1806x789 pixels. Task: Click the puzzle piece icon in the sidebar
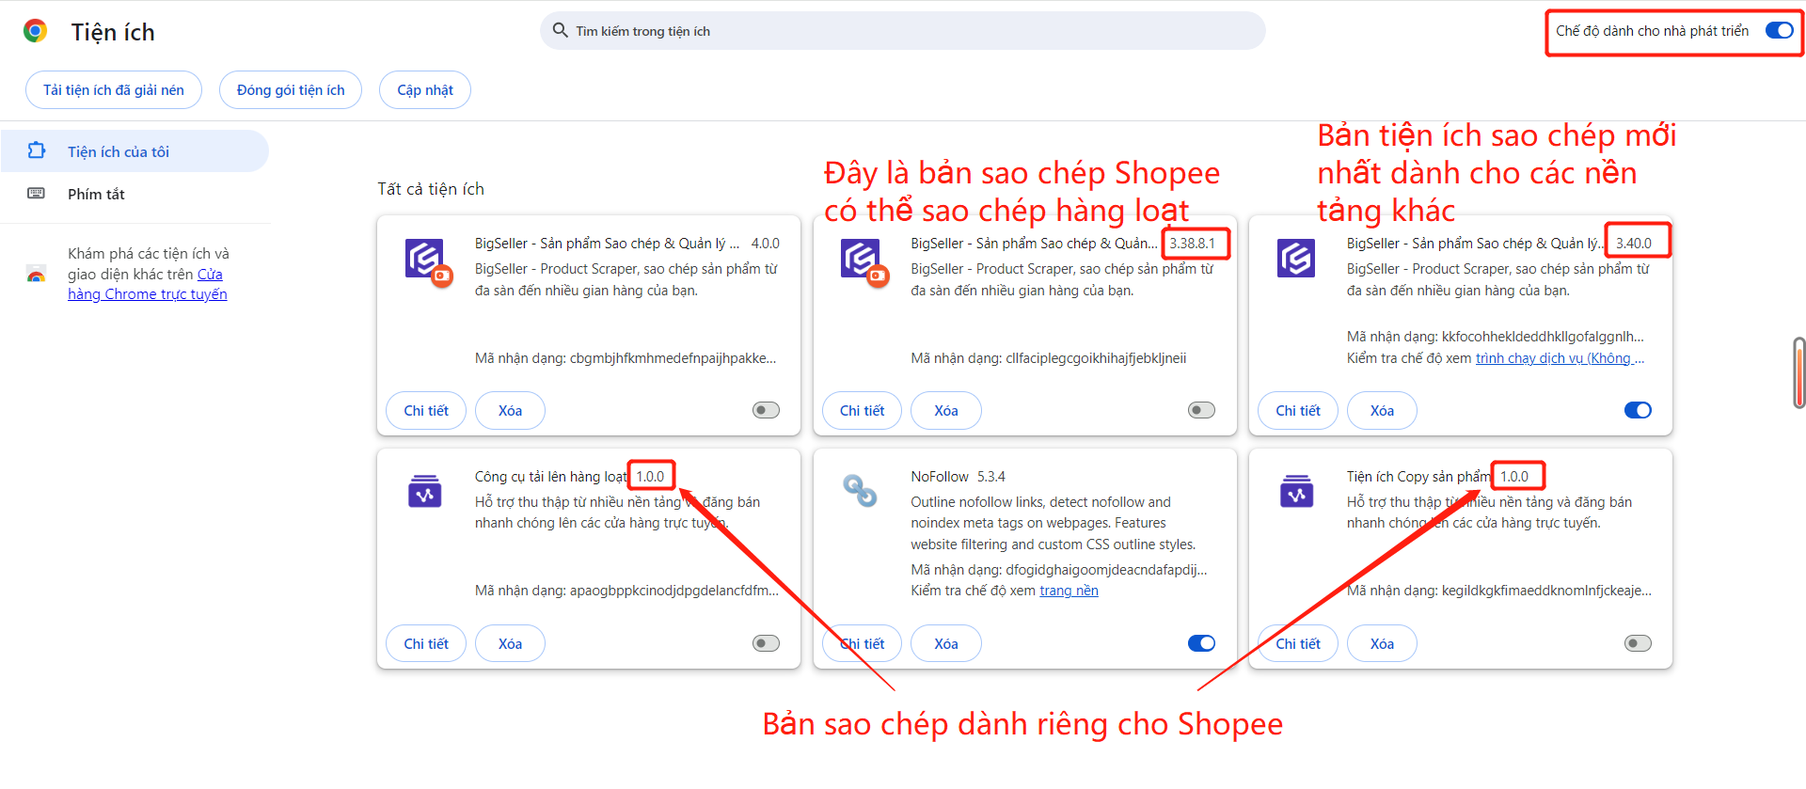(37, 150)
